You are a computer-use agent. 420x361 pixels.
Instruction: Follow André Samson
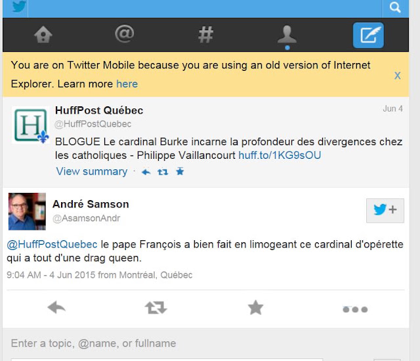[x=385, y=211]
